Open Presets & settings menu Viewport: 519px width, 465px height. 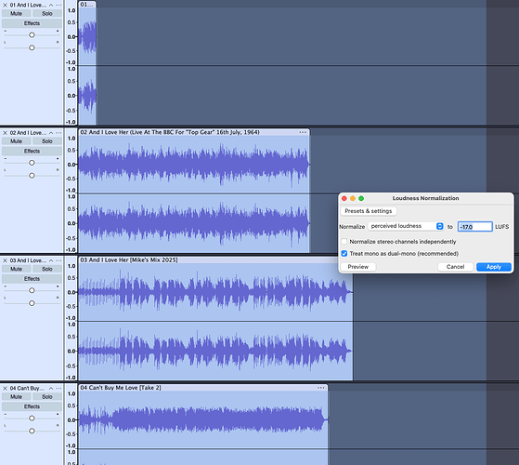pyautogui.click(x=369, y=211)
